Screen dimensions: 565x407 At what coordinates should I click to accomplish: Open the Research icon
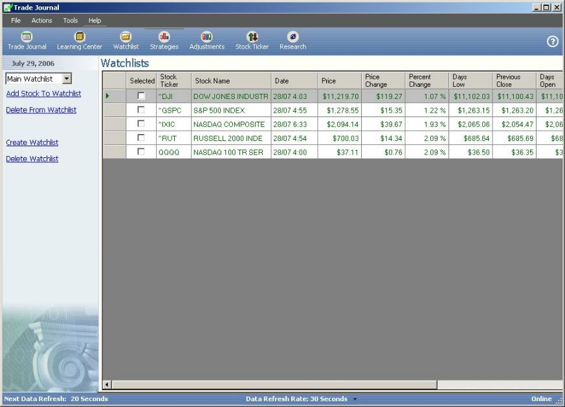tap(293, 37)
